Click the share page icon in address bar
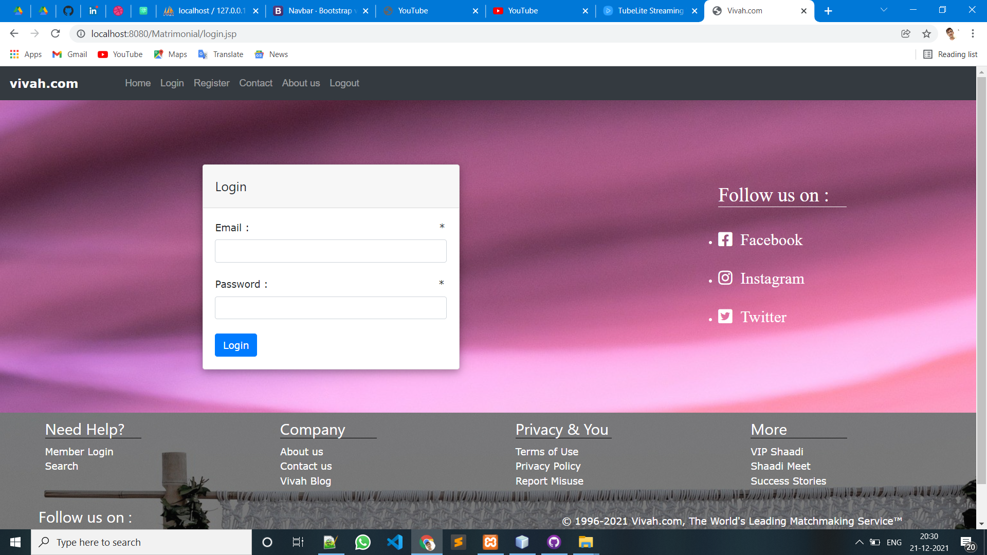This screenshot has width=987, height=555. [x=906, y=34]
